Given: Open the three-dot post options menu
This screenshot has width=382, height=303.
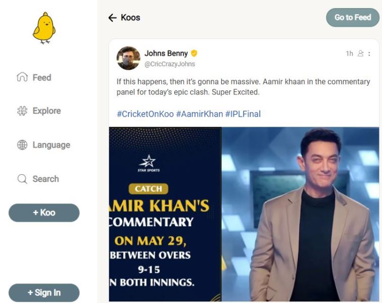Looking at the screenshot, I should click(x=369, y=54).
